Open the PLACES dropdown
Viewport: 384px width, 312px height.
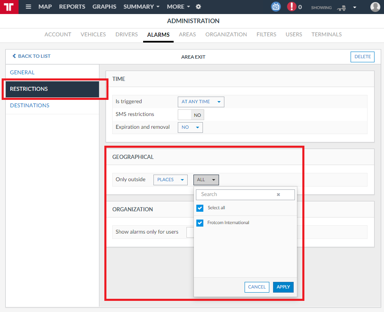[x=170, y=180]
